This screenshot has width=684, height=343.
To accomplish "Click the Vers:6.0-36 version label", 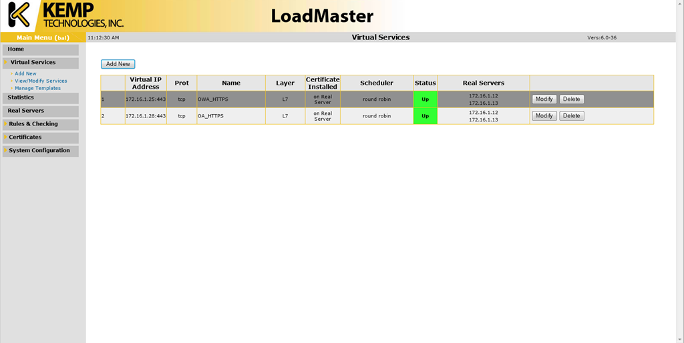I will click(602, 38).
